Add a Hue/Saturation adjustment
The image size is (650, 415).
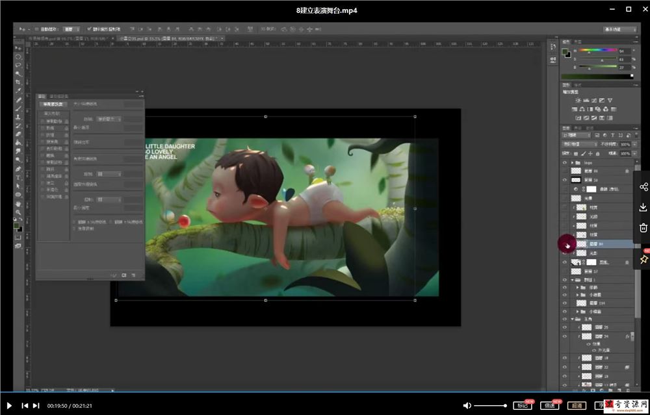tap(574, 109)
